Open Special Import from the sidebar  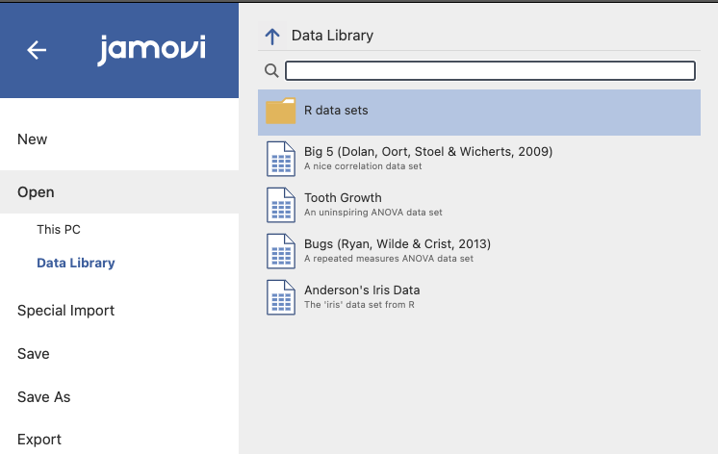tap(65, 311)
